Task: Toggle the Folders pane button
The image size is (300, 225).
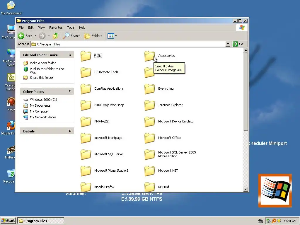Action: (93, 36)
